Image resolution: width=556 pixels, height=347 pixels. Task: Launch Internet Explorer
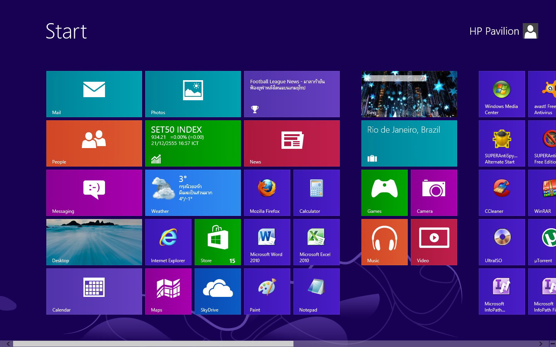pyautogui.click(x=168, y=242)
